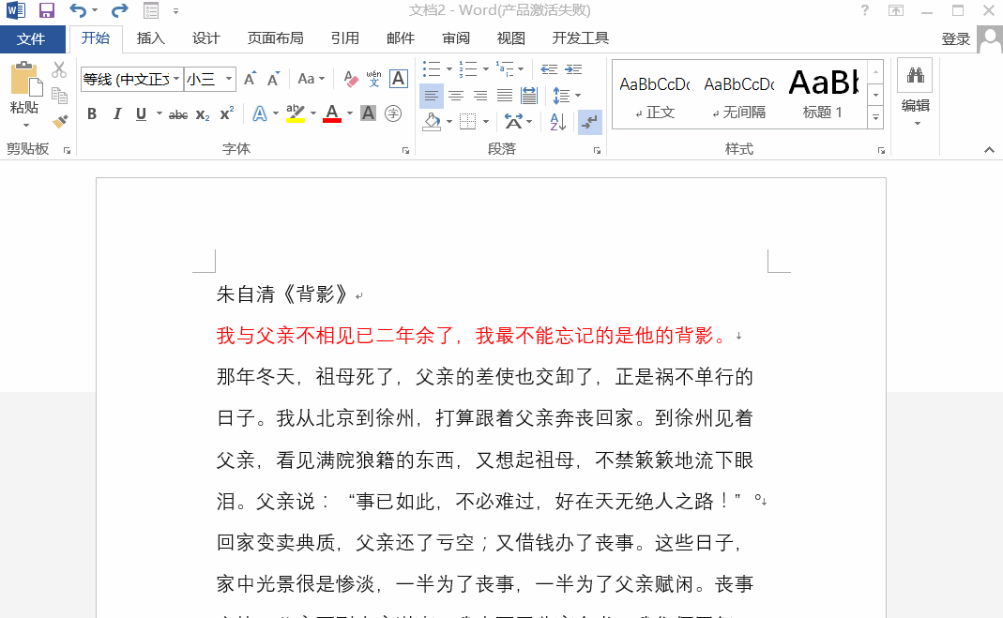Apply yellow text highlight color

(295, 113)
